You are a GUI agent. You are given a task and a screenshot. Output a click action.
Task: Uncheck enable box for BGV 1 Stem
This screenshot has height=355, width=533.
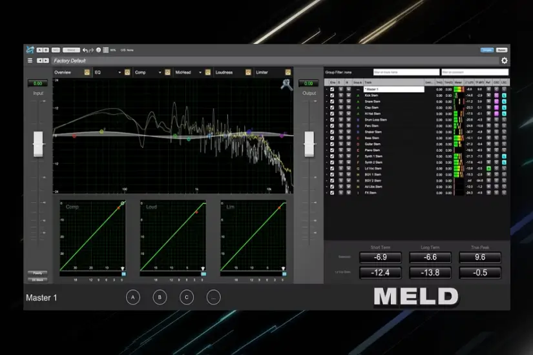332,175
